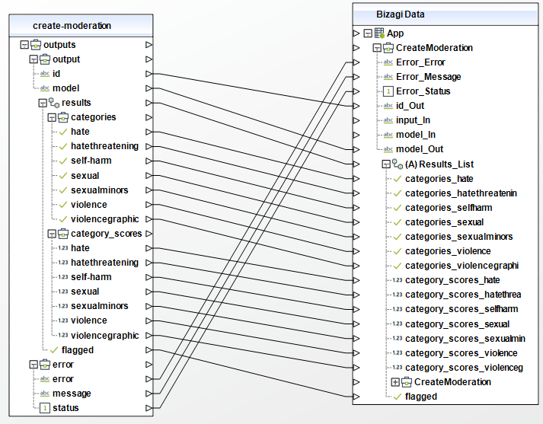Select the violencegraphic item under categories
This screenshot has width=543, height=424.
pyautogui.click(x=105, y=219)
